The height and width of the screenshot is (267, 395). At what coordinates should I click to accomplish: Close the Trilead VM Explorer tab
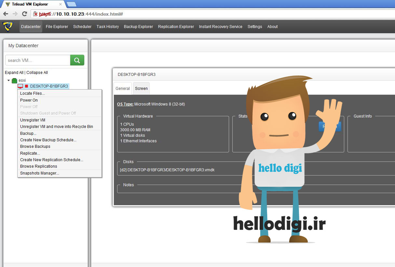tap(60, 4)
